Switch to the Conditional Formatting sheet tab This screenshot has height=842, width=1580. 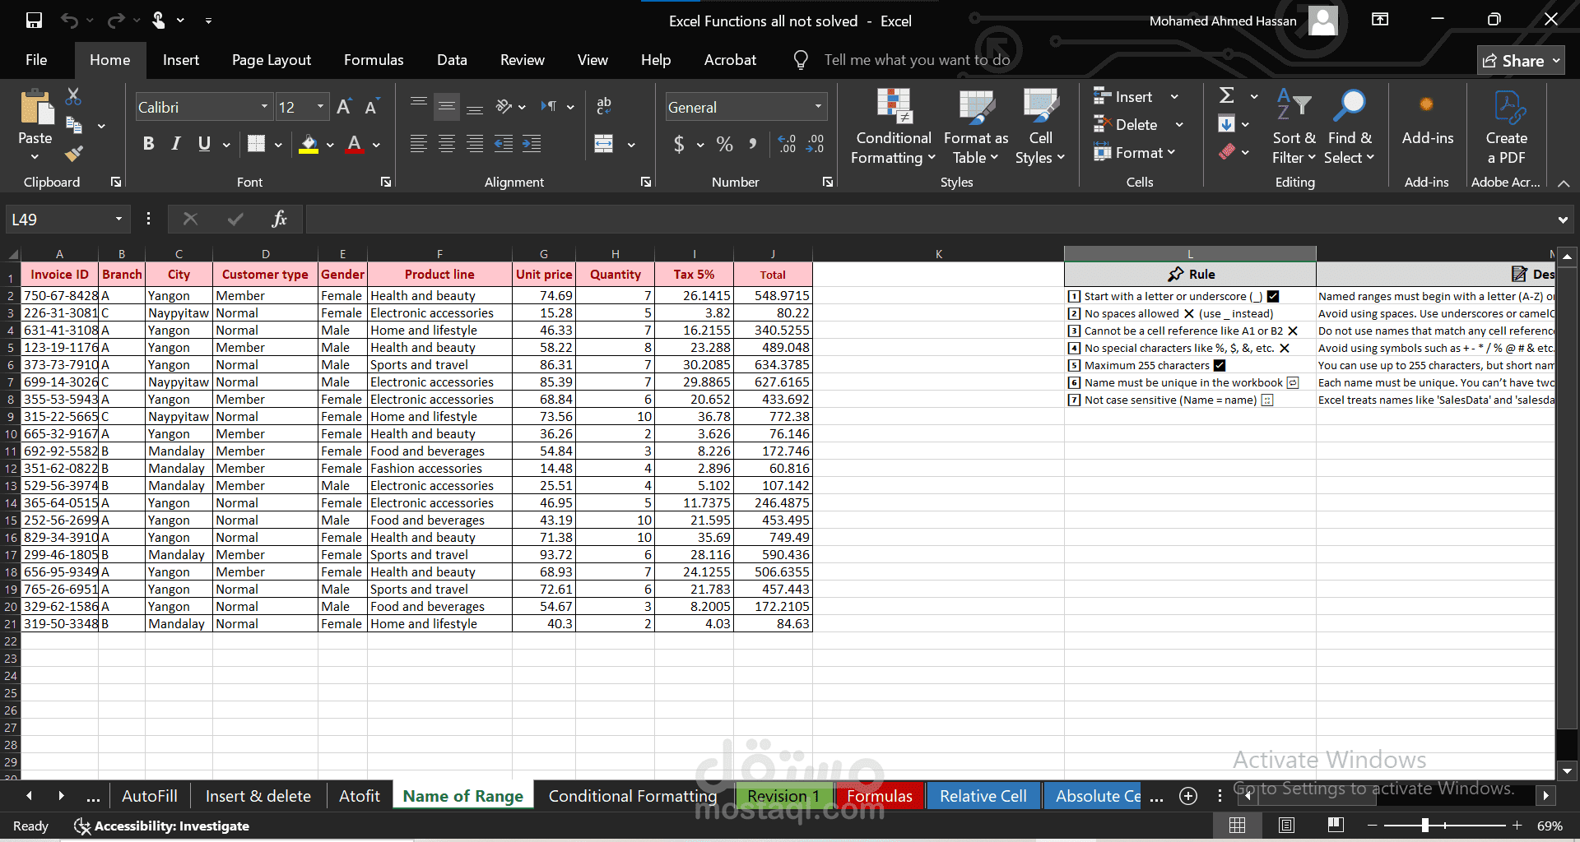point(632,796)
